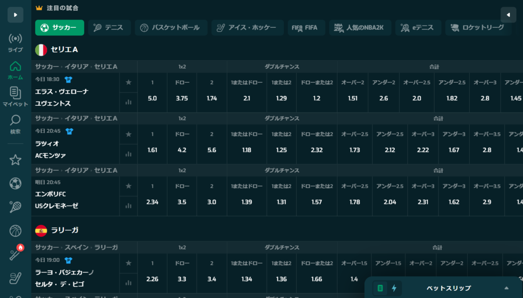
Task: Expand the ベットスリップ panel arrow
Action: tap(506, 288)
